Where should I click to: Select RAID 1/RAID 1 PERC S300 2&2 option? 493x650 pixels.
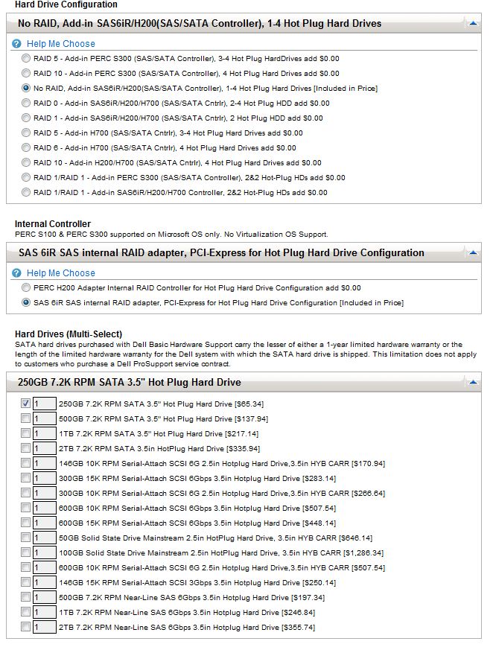click(26, 178)
